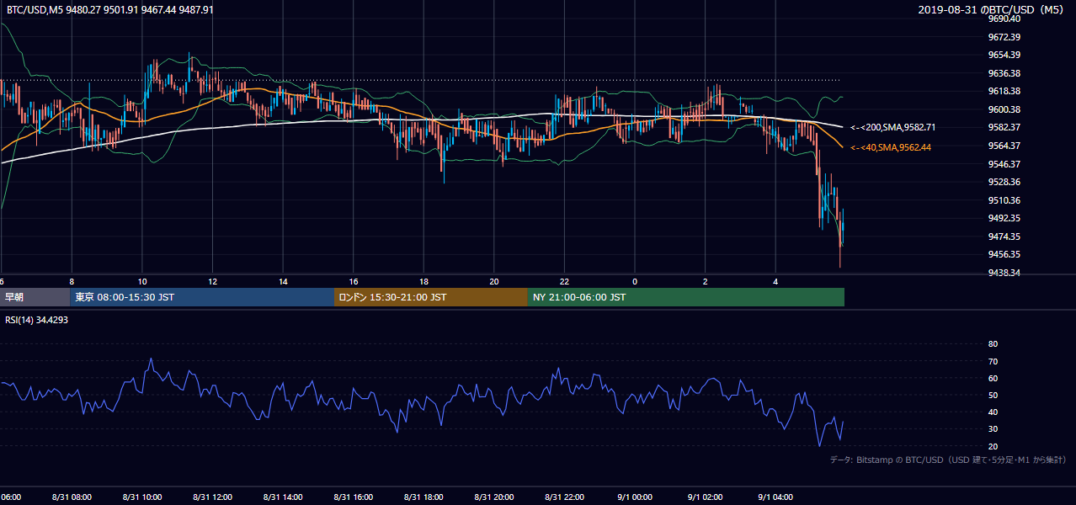1076x505 pixels.
Task: Click the 9618.38 price axis label
Action: click(x=1004, y=91)
